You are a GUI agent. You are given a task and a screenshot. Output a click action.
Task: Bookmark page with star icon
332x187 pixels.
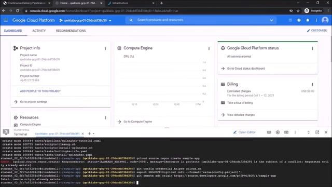(x=298, y=11)
